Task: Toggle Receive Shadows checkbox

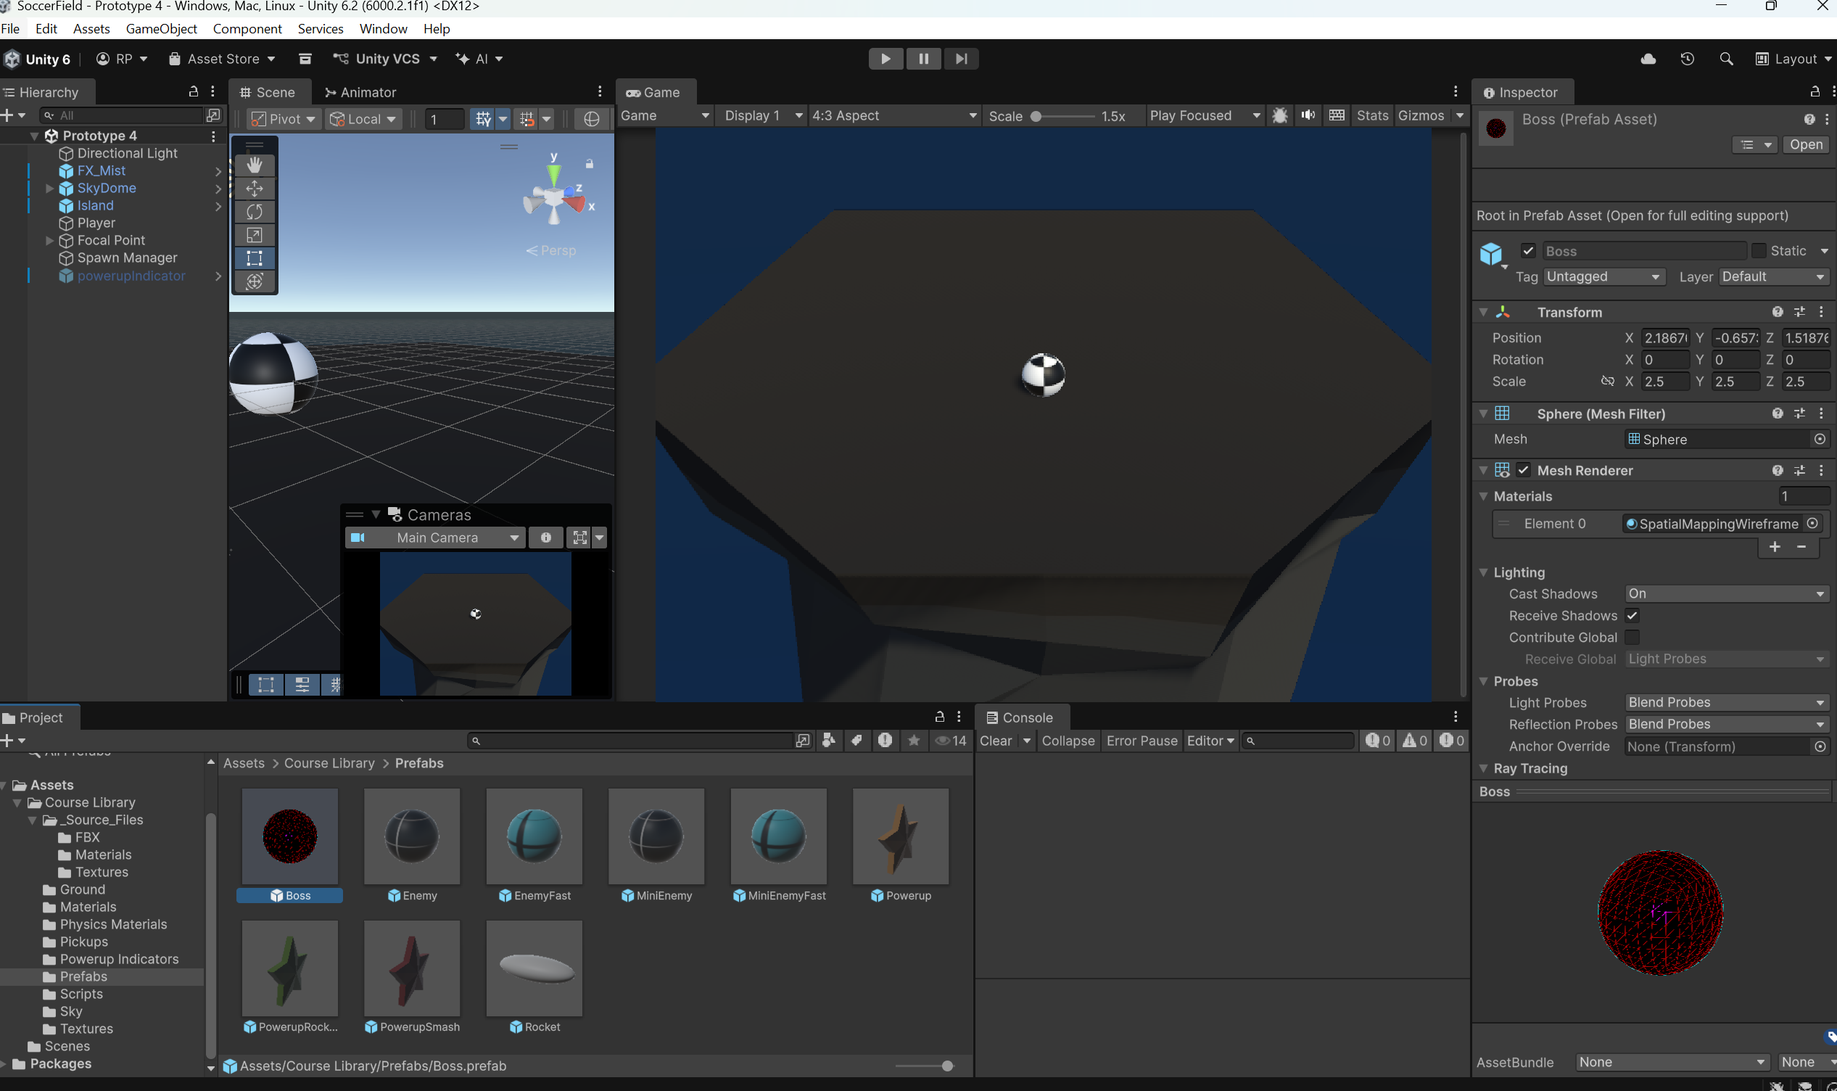Action: [1632, 615]
